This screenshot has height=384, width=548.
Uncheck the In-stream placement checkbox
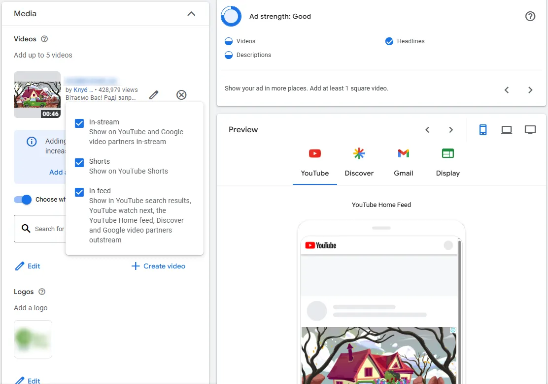coord(79,123)
